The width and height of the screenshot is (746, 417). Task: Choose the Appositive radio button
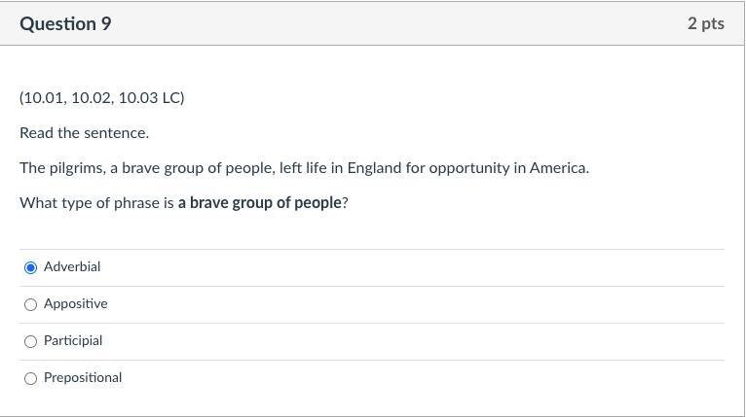coord(30,304)
